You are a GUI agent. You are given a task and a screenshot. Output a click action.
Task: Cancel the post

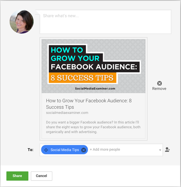coord(41,176)
